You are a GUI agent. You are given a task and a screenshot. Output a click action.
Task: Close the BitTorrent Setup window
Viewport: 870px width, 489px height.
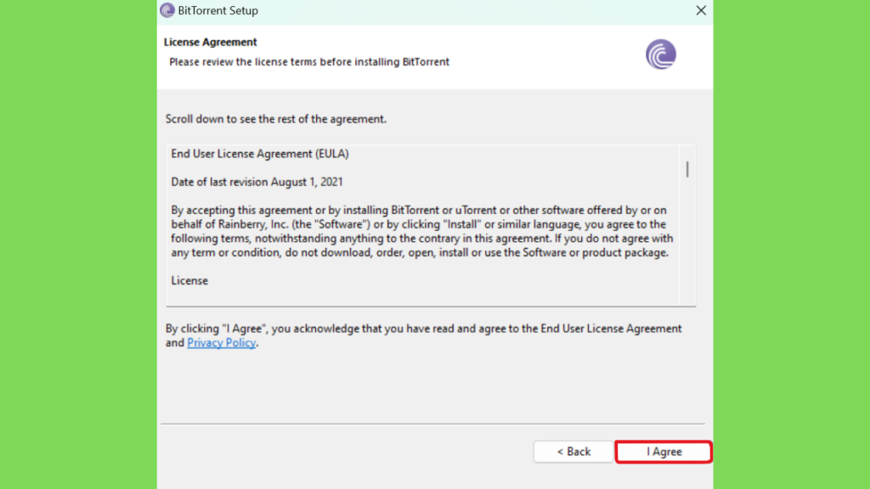[701, 10]
